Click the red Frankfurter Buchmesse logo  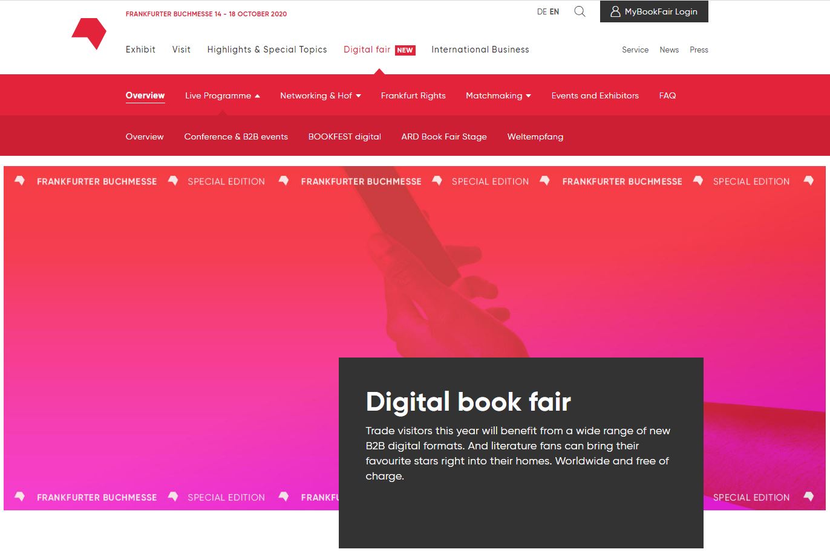tap(89, 33)
